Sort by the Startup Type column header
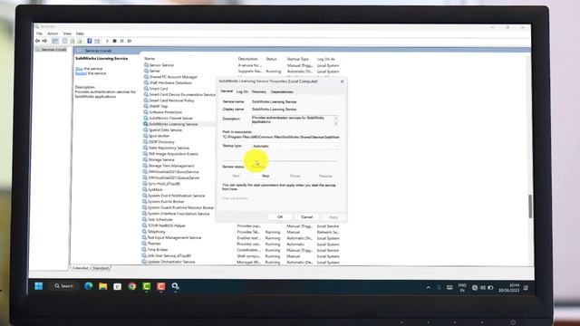 pyautogui.click(x=298, y=59)
